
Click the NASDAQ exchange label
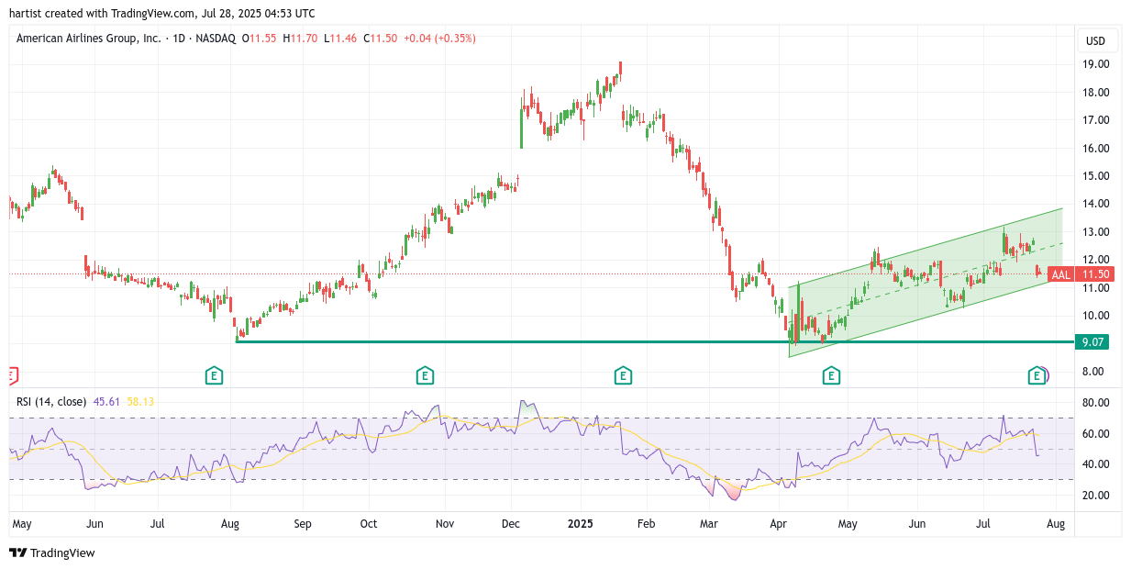tap(216, 39)
